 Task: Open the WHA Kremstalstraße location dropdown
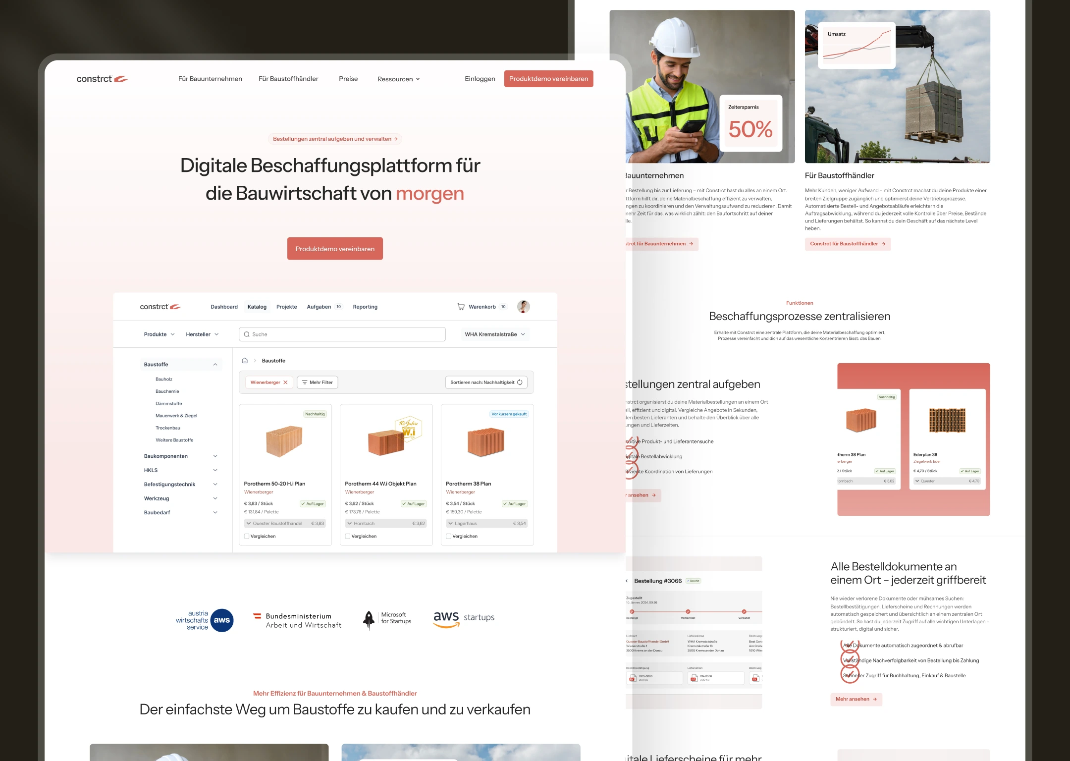click(494, 334)
